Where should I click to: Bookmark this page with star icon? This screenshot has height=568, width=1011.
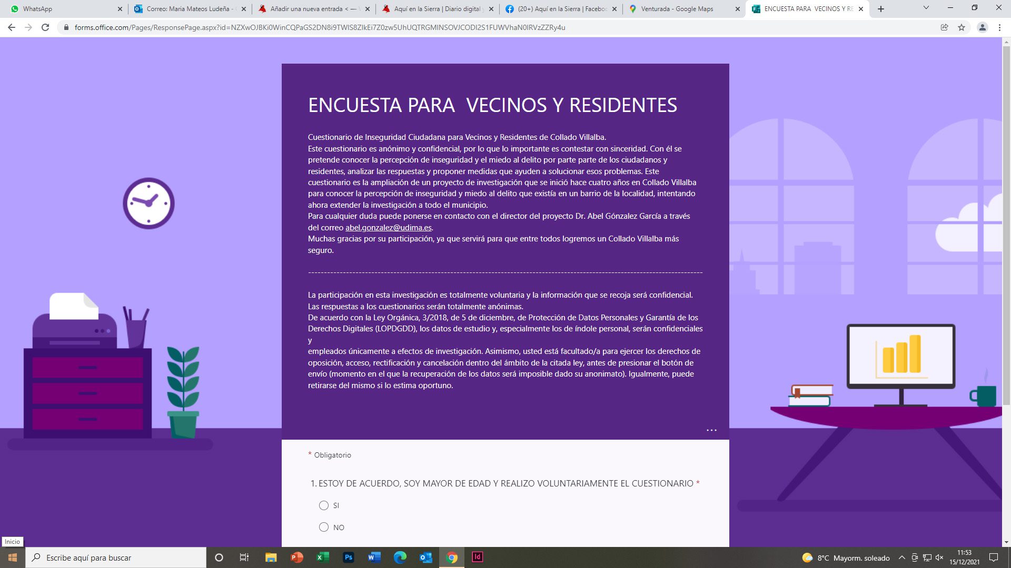click(962, 27)
